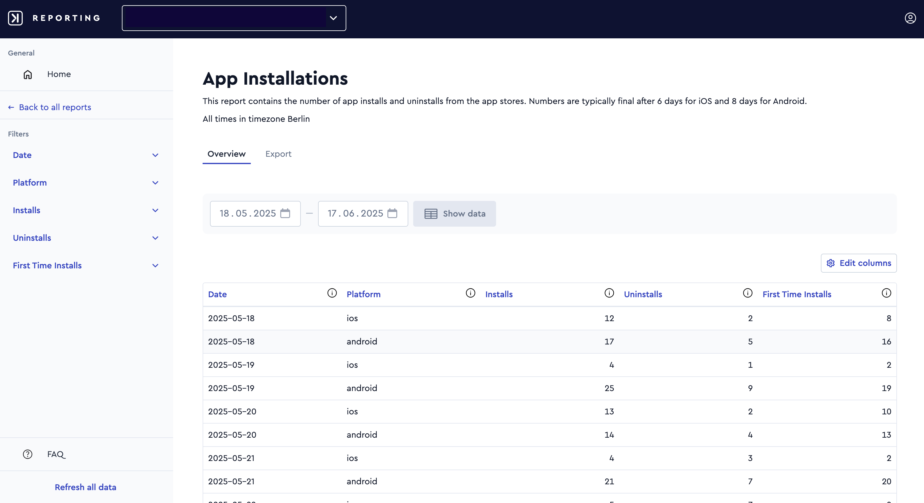Click the Home house icon

click(28, 75)
